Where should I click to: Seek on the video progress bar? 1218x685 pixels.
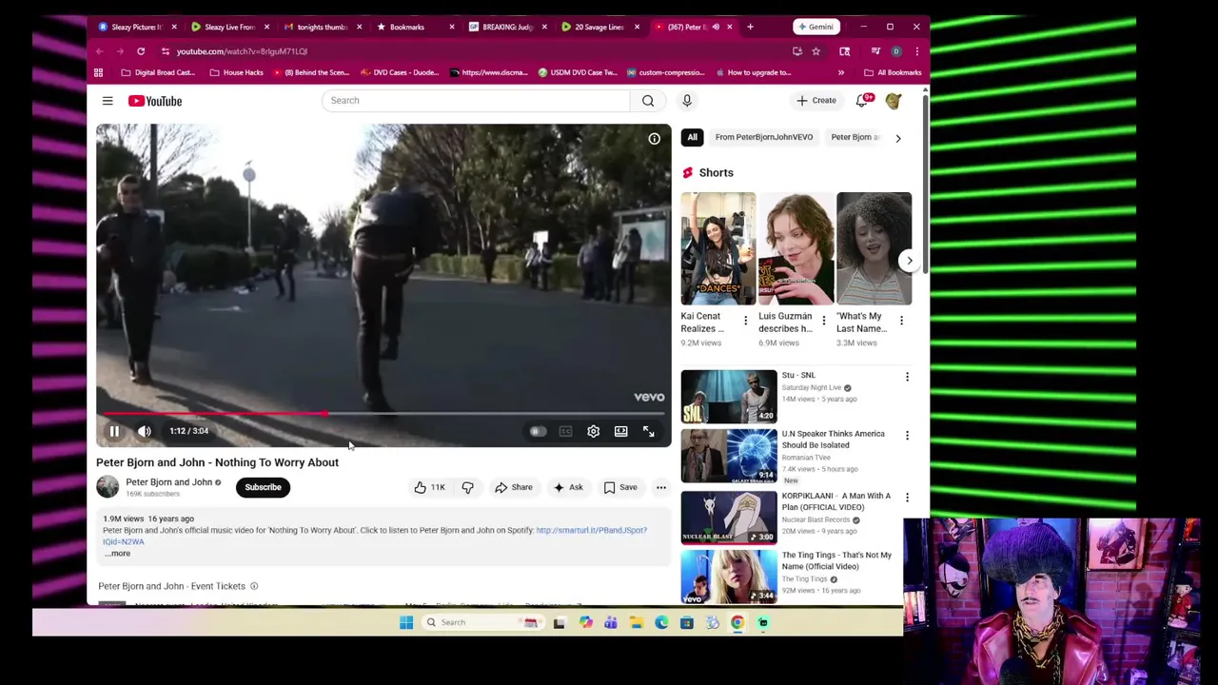tap(383, 414)
